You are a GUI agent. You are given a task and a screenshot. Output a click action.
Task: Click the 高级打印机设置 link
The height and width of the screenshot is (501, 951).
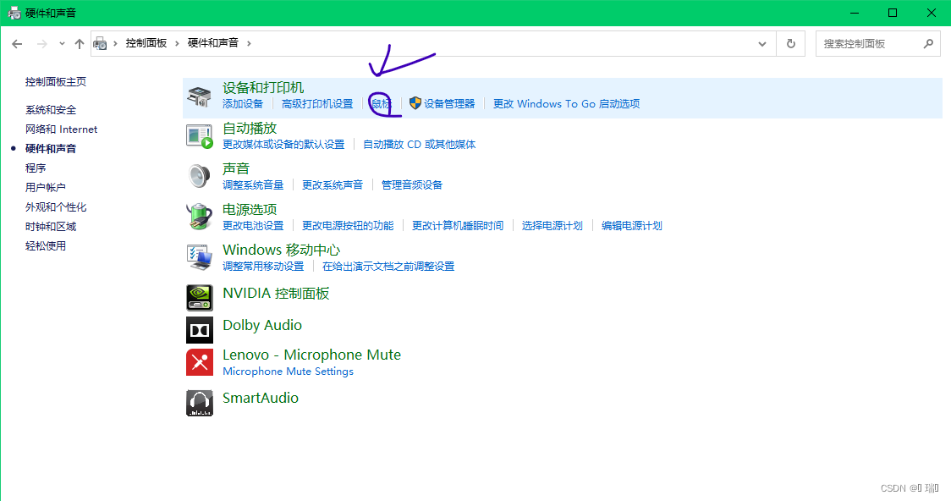click(317, 104)
